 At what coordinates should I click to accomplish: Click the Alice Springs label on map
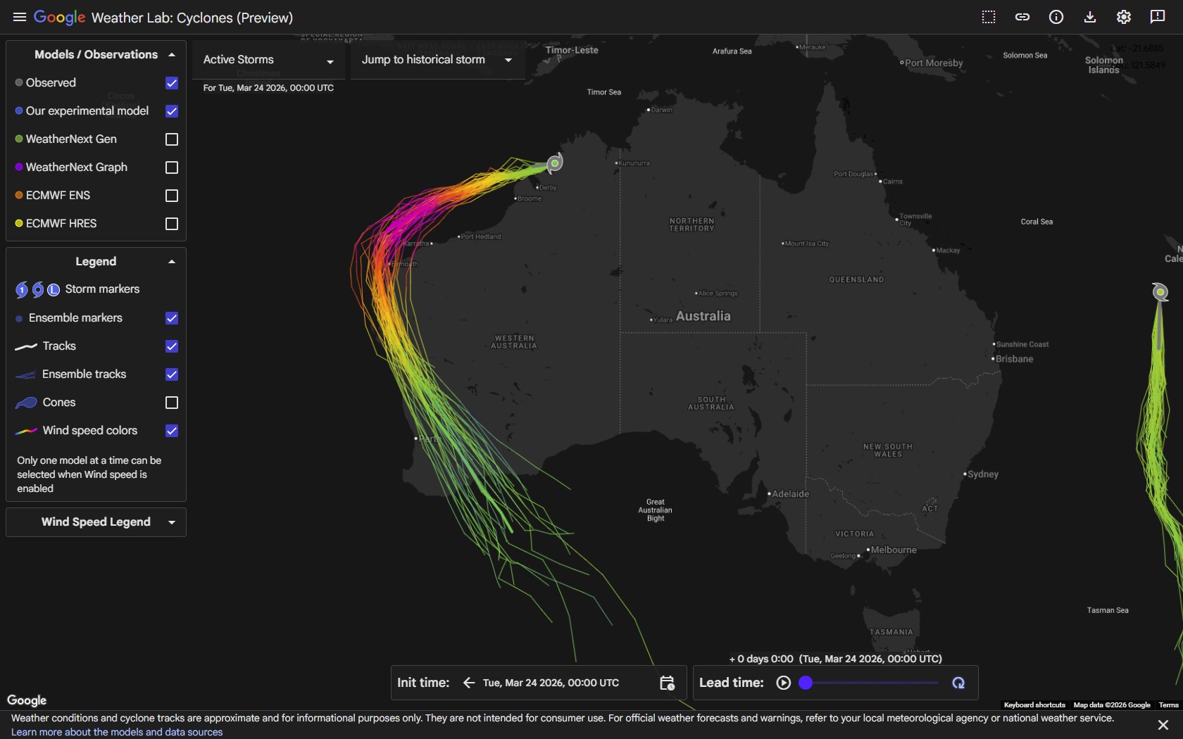[718, 293]
